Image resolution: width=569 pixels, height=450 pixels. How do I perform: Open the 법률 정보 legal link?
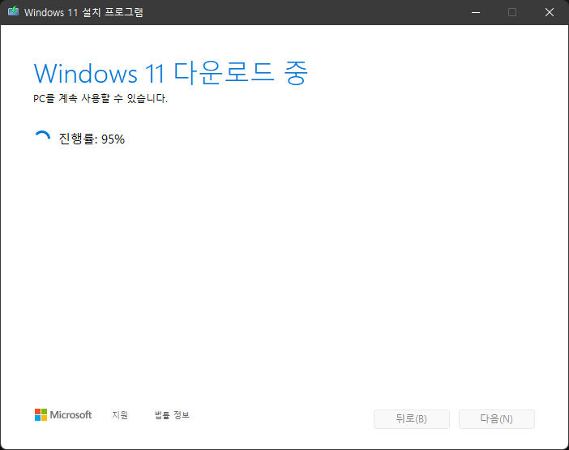172,415
